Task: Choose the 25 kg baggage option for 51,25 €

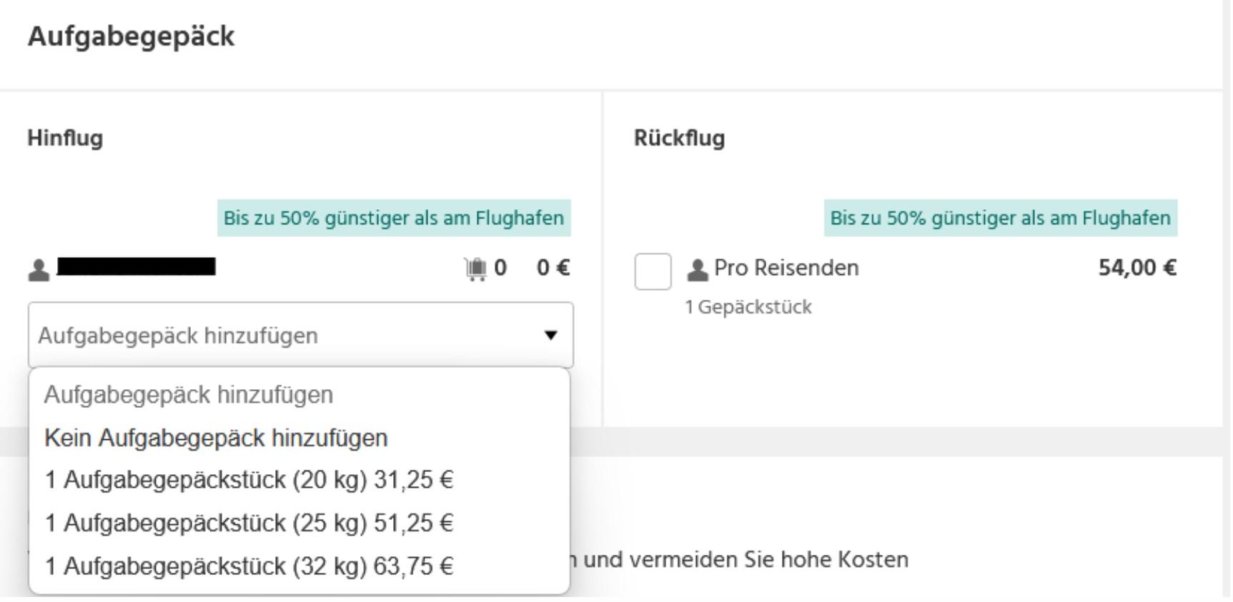Action: (x=249, y=523)
